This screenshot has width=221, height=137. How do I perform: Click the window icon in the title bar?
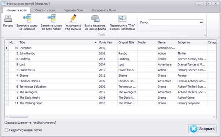click(x=4, y=3)
